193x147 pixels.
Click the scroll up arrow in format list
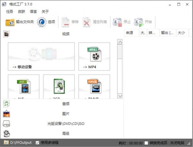120,42
